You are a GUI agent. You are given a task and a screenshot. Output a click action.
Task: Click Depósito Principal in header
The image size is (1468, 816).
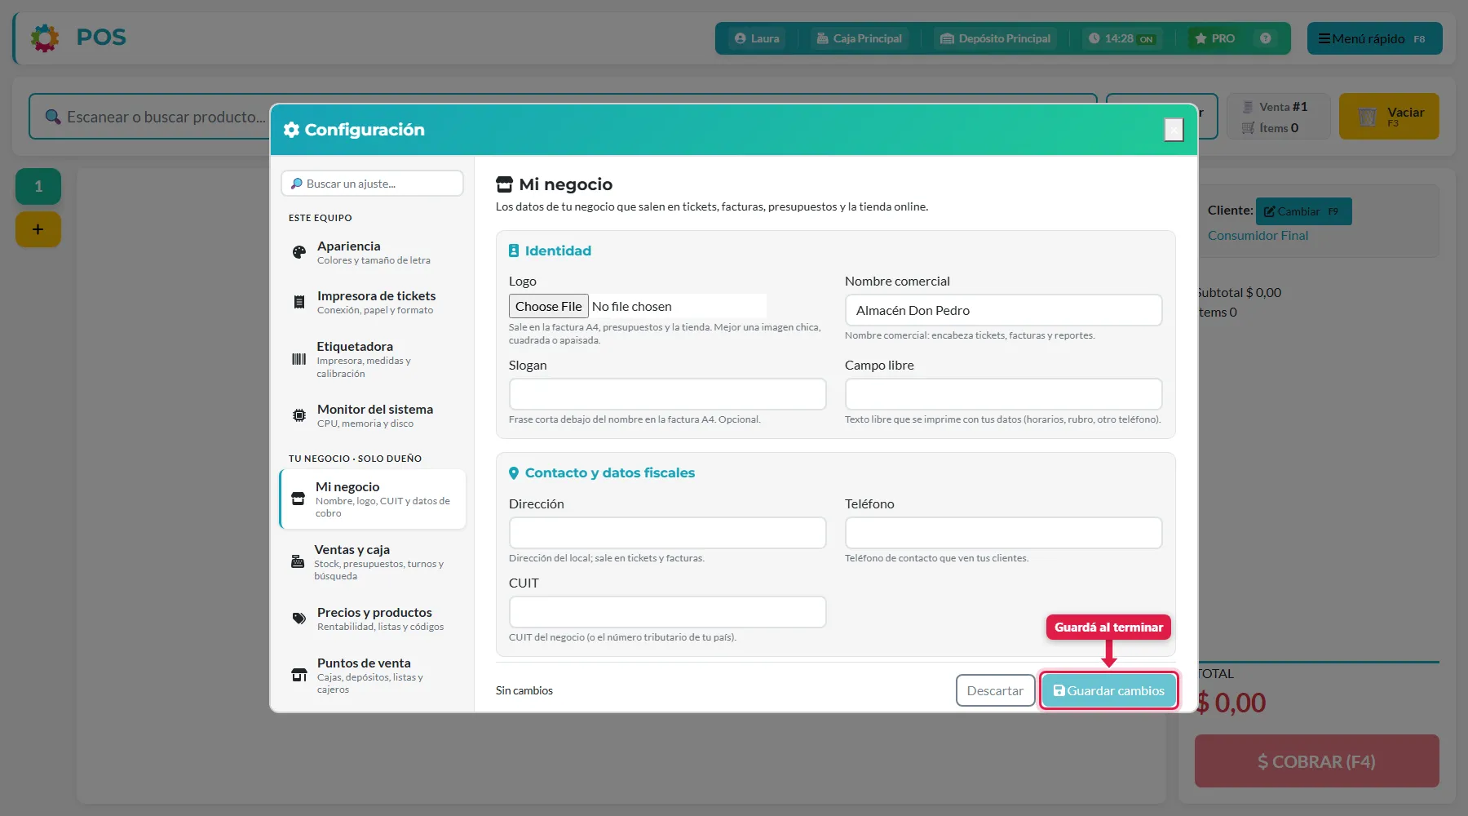[x=995, y=38]
